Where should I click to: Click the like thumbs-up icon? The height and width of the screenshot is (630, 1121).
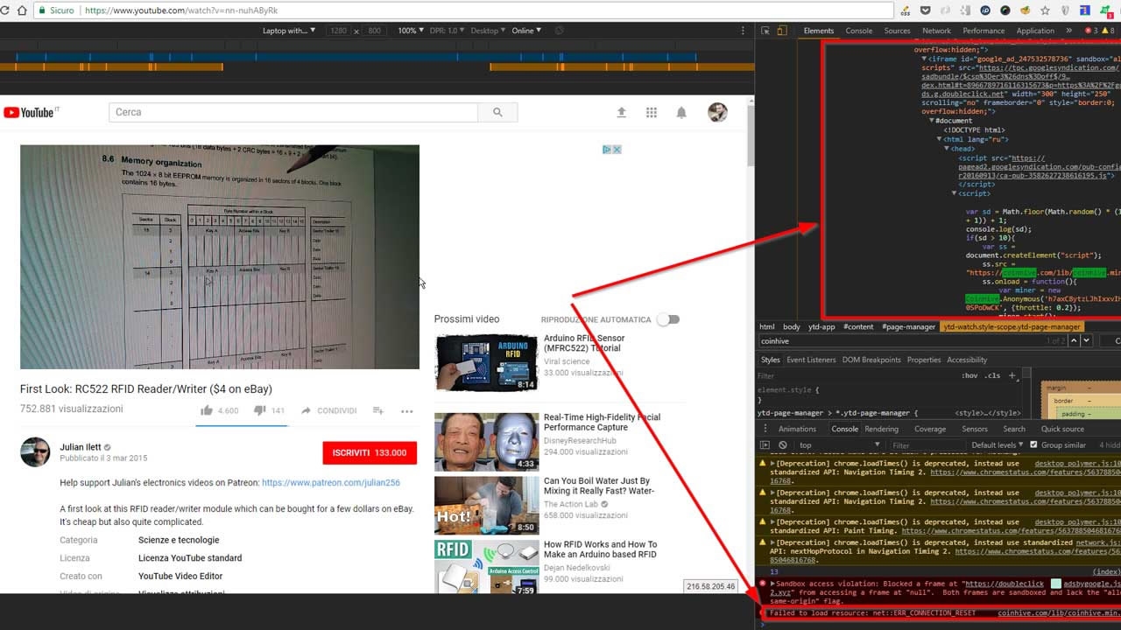[207, 410]
